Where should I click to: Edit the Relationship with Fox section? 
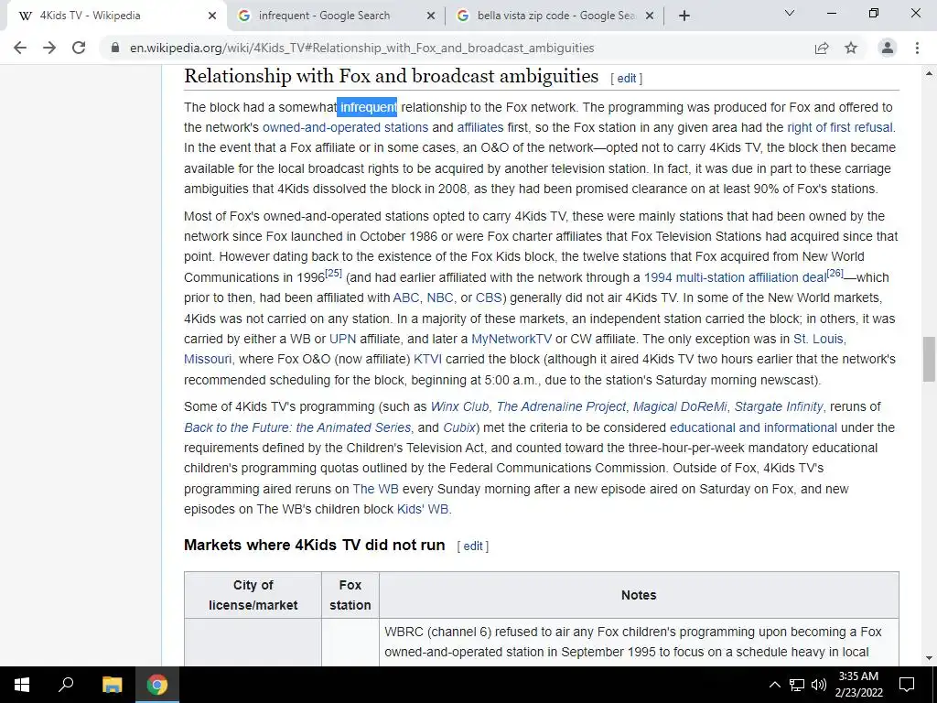(626, 79)
